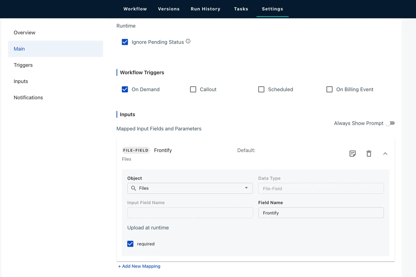Select Main in the sidebar

point(55,49)
